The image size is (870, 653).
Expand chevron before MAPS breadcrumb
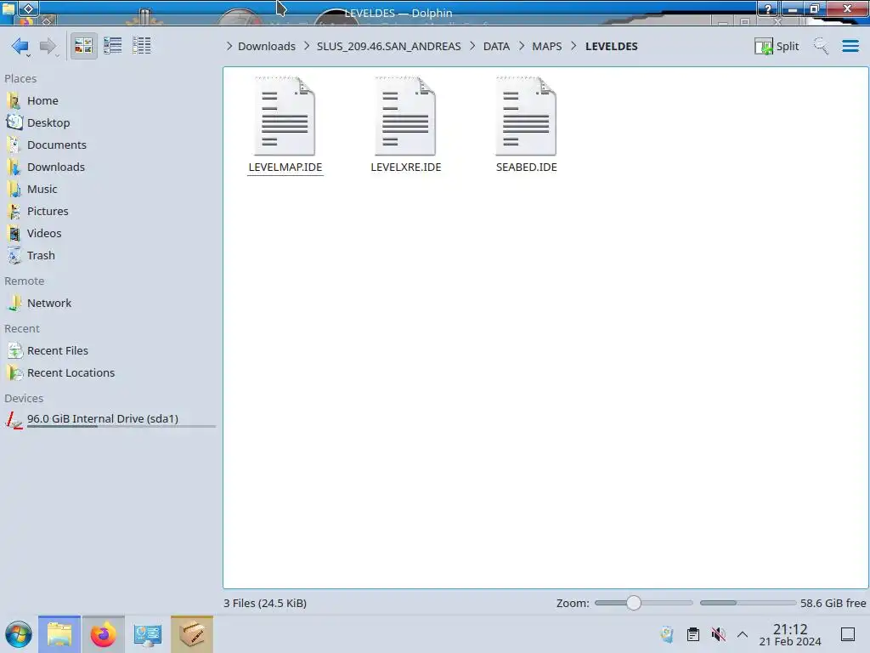click(x=521, y=46)
